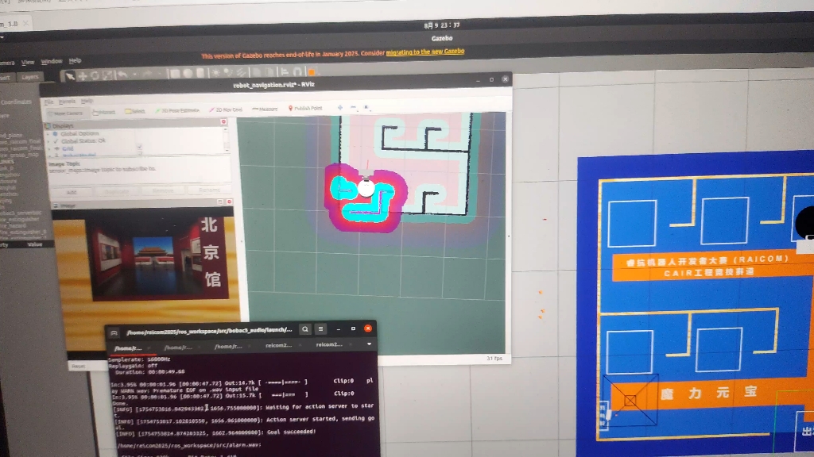Click the date and time in top bar
814x457 pixels.
click(x=442, y=25)
